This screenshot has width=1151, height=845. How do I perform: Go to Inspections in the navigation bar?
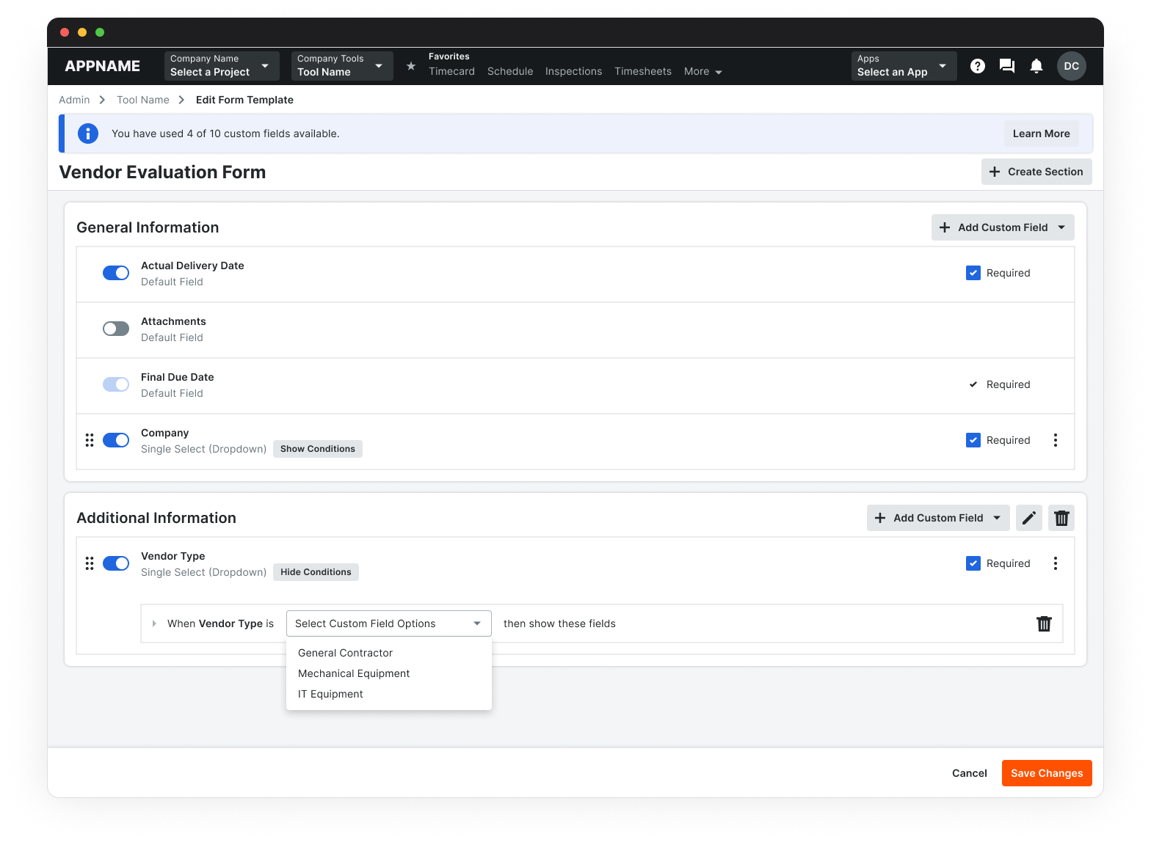pos(573,72)
